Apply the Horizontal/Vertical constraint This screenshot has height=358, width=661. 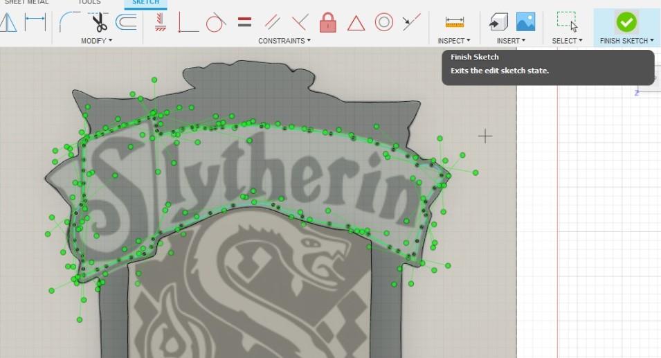(160, 22)
